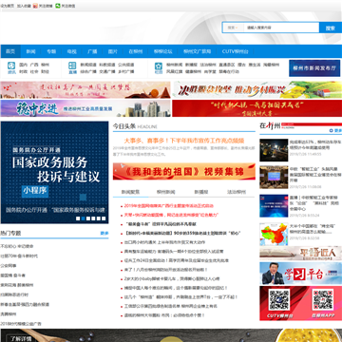
Task: Open the 国家政务服务投诉与建议 slideshow image
Action: coord(54,172)
